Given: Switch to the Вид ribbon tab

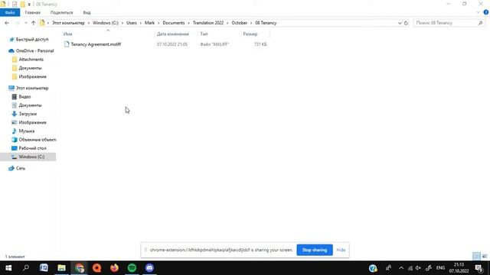Looking at the screenshot, I should (87, 12).
